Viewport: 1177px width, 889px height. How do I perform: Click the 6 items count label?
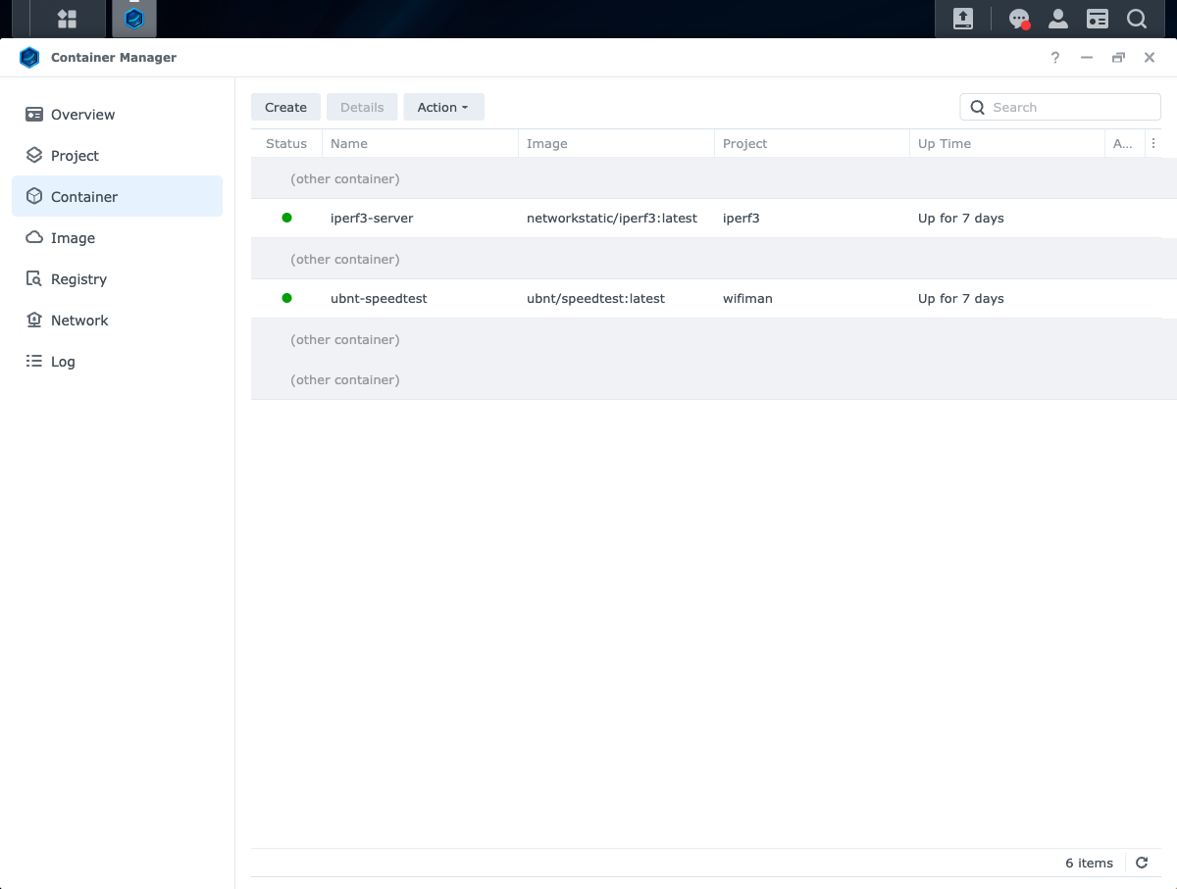click(x=1089, y=863)
